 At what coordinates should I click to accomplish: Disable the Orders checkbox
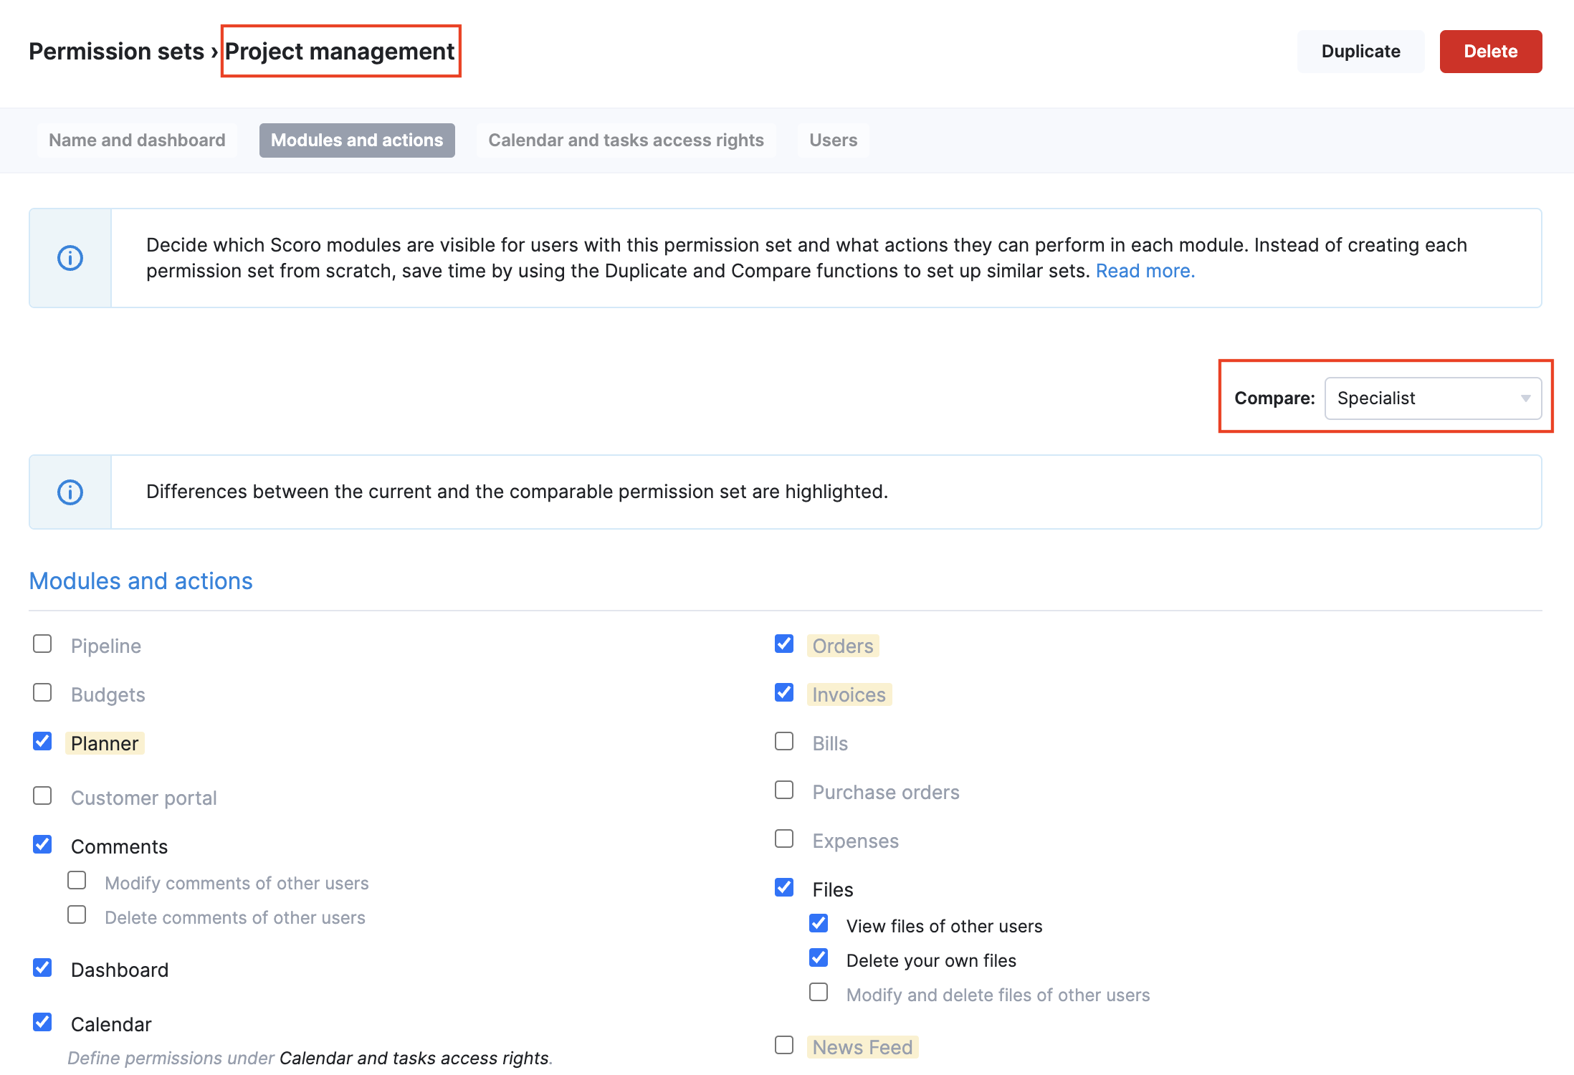coord(784,644)
